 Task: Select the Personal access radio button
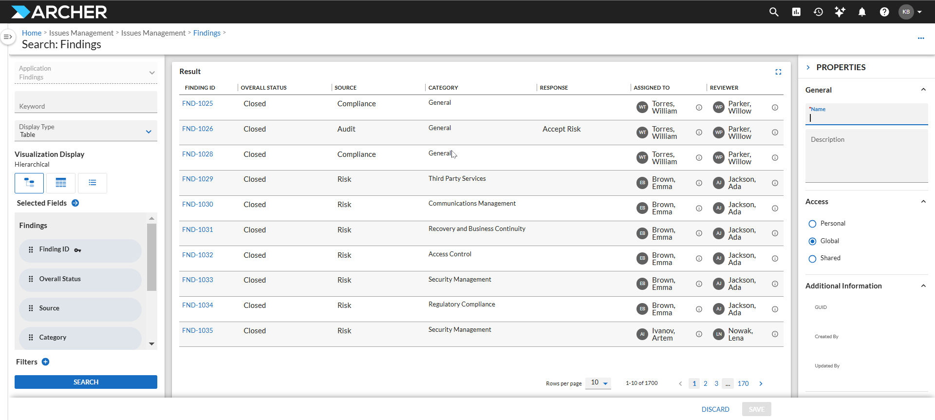(x=812, y=224)
